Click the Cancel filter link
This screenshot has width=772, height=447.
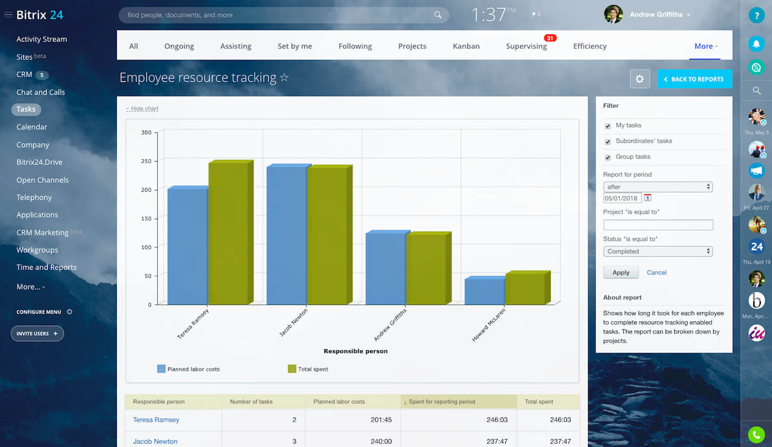click(x=657, y=272)
